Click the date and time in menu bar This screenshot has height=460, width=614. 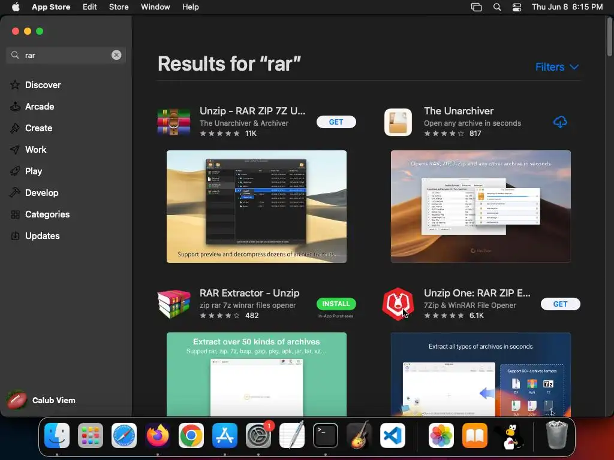567,7
